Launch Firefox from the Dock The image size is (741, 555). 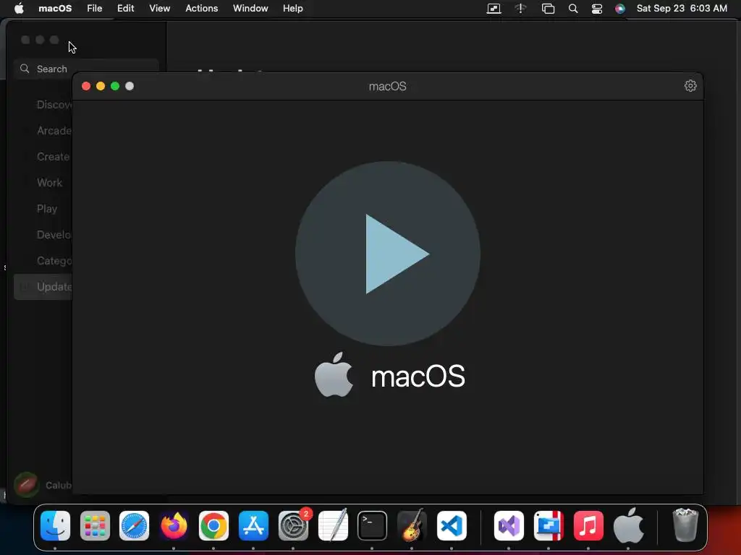[174, 526]
